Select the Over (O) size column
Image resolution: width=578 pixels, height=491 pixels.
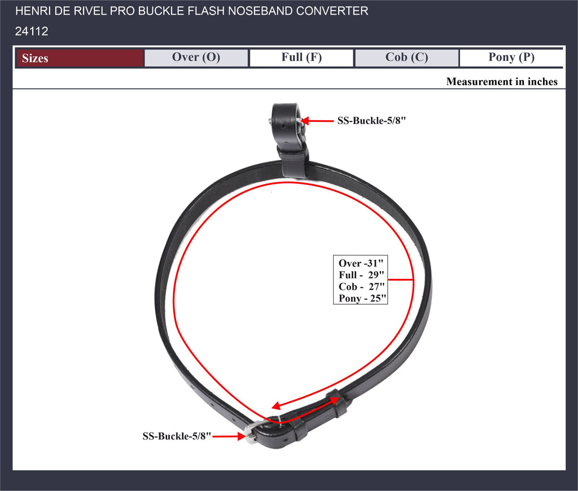(x=196, y=58)
